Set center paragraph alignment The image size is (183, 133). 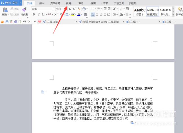pyautogui.click(x=97, y=14)
